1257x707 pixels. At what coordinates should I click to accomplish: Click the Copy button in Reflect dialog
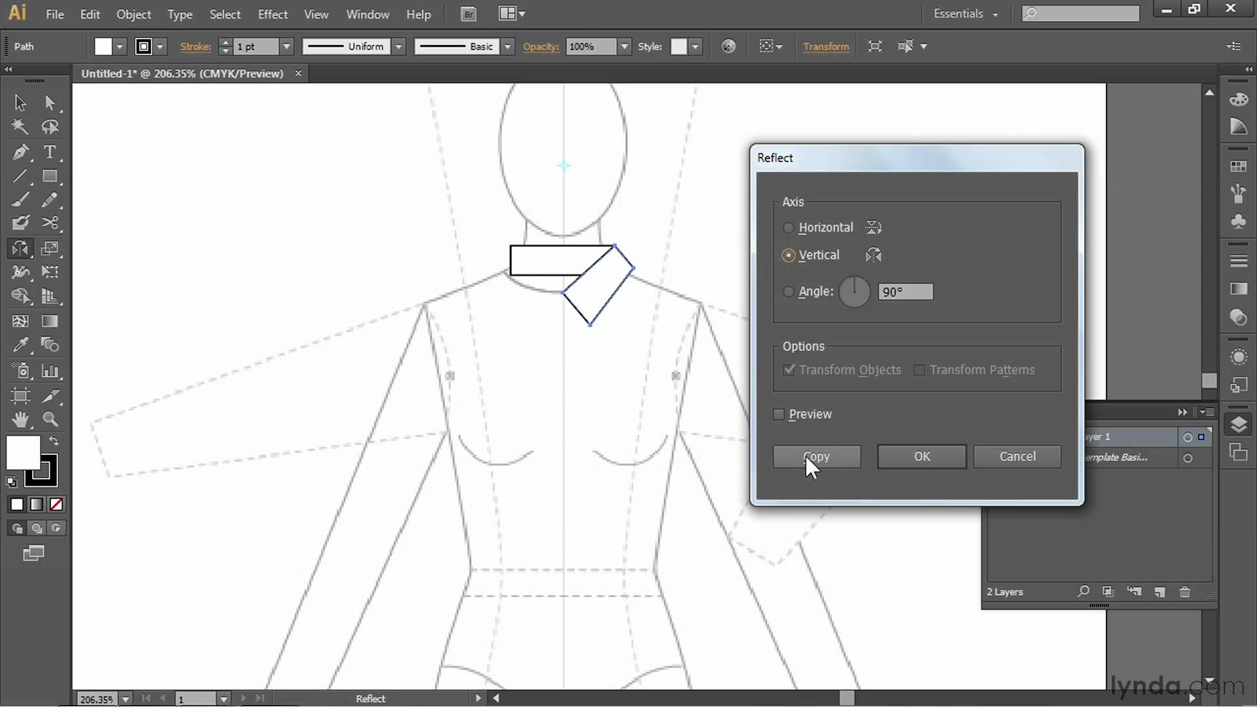point(816,456)
